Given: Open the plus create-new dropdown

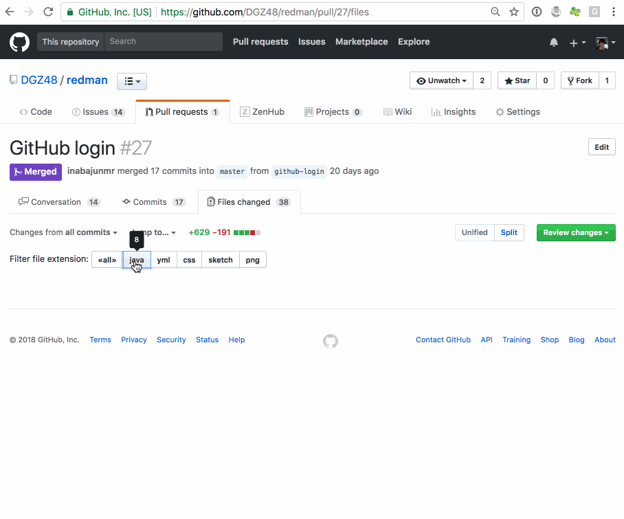Looking at the screenshot, I should point(577,43).
